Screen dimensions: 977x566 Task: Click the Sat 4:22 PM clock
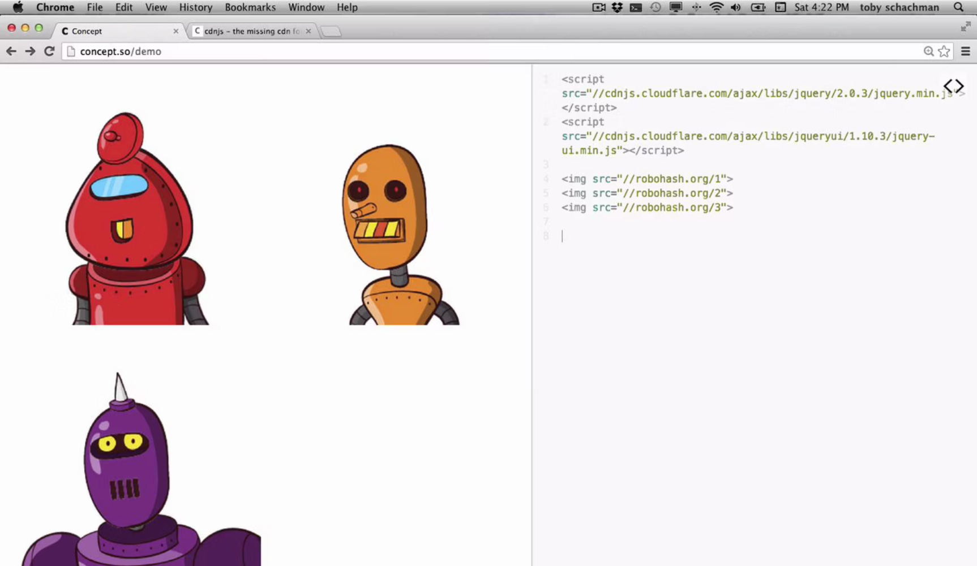(821, 7)
